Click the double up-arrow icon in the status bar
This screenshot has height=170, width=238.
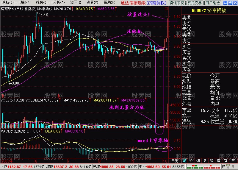click(x=233, y=166)
